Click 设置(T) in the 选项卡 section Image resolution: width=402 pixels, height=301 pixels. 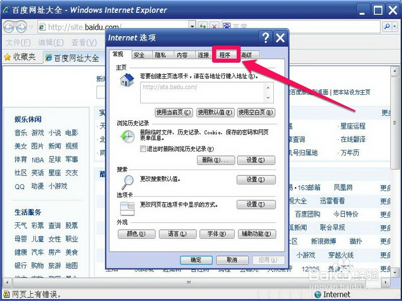[x=256, y=205]
